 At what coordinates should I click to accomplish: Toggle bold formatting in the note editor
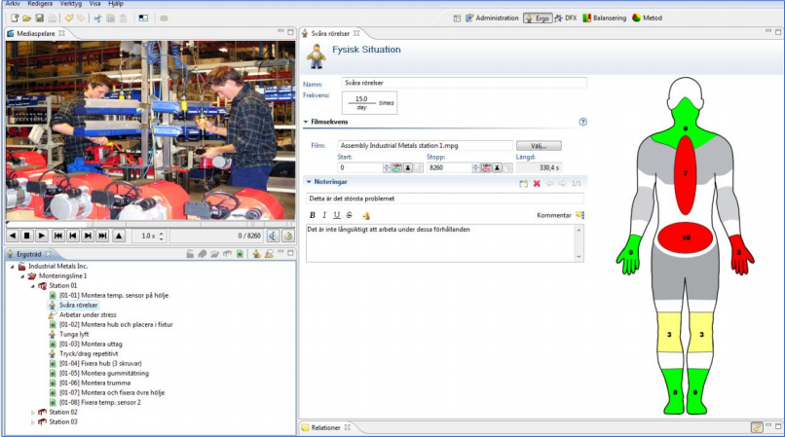pyautogui.click(x=313, y=215)
